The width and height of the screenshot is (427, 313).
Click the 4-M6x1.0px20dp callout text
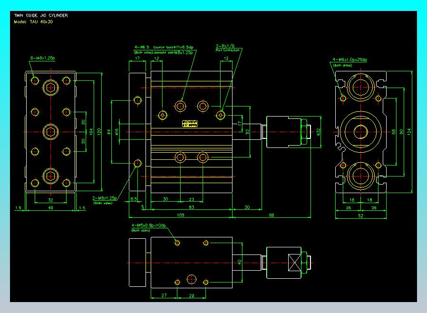[x=349, y=60]
